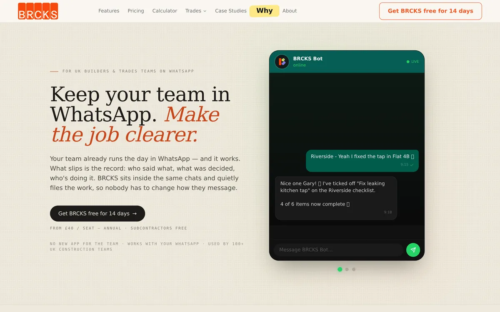Click the BRCKS logo in the header
Viewport: 500px width, 312px height.
click(38, 11)
